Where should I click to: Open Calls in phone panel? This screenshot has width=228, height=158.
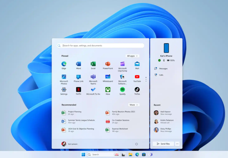[159, 75]
